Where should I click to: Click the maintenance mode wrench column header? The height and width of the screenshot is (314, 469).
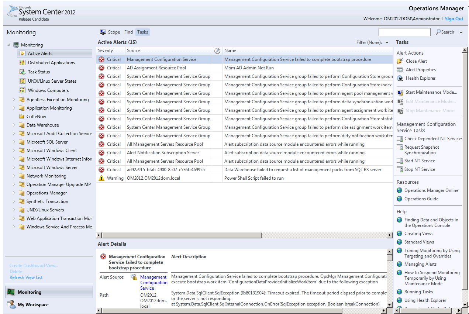point(217,51)
